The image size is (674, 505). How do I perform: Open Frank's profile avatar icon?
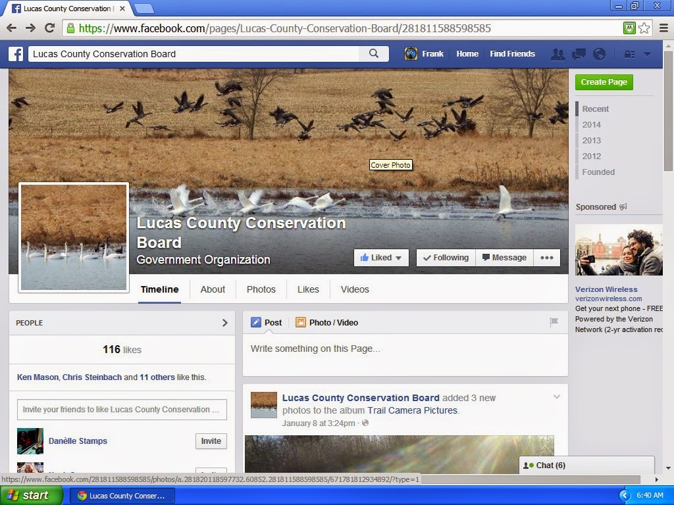pos(411,54)
